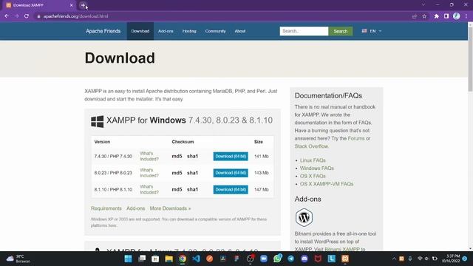Click the browser back arrow
The image size is (473, 266).
click(x=7, y=16)
